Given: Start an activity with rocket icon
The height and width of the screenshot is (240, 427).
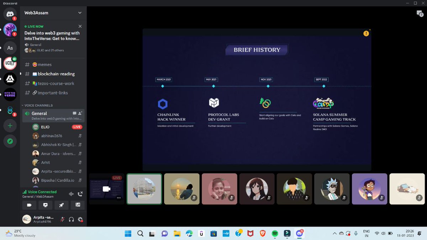Looking at the screenshot, I should [62, 205].
